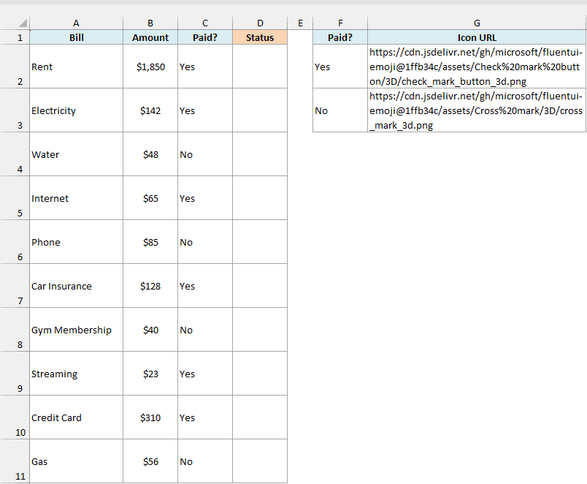Select the 'Gas' cell
Viewport: 587px width, 484px height.
coord(77,461)
